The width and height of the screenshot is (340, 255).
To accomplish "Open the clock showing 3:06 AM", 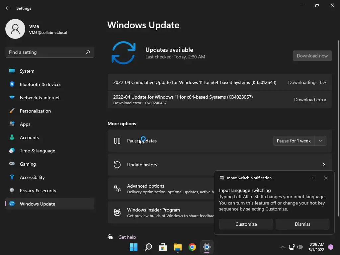I will 316,247.
